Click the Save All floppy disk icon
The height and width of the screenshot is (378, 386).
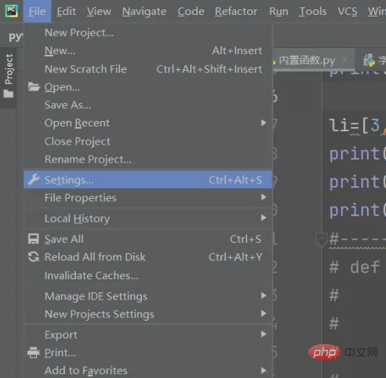tap(34, 239)
